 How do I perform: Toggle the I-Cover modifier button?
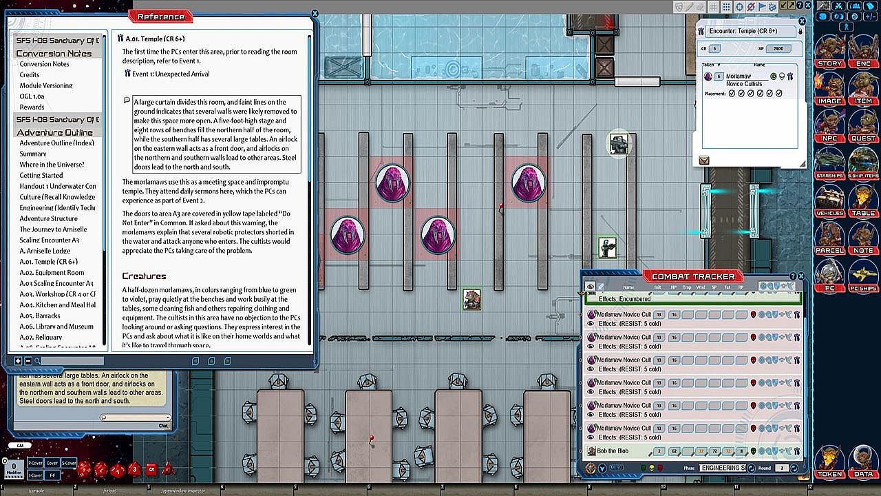pyautogui.click(x=34, y=475)
